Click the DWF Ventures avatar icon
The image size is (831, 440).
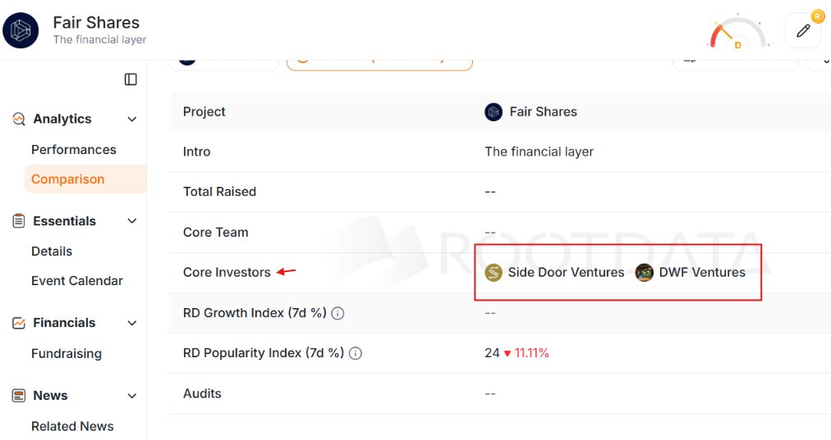coord(644,272)
